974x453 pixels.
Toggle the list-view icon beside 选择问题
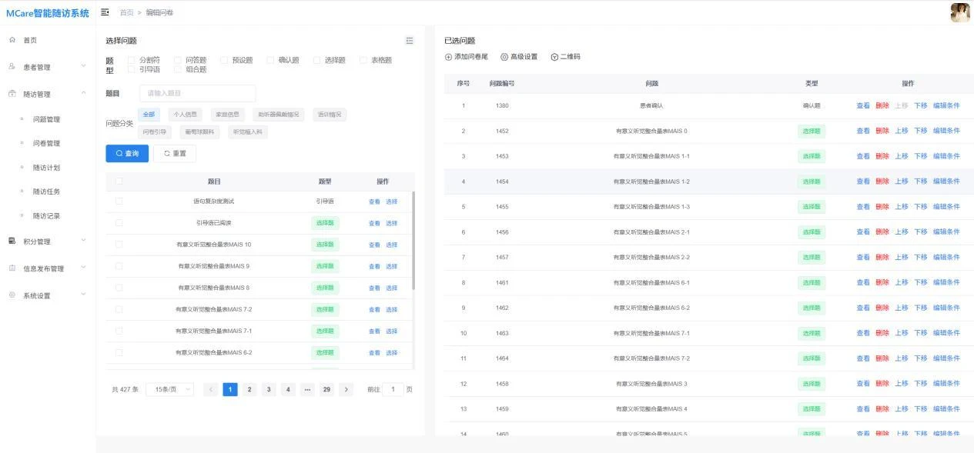(410, 41)
